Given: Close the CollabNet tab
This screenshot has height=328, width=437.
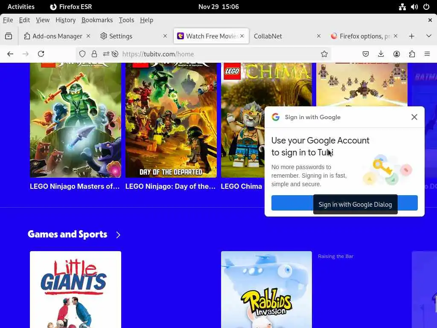Looking at the screenshot, I should click(x=318, y=36).
